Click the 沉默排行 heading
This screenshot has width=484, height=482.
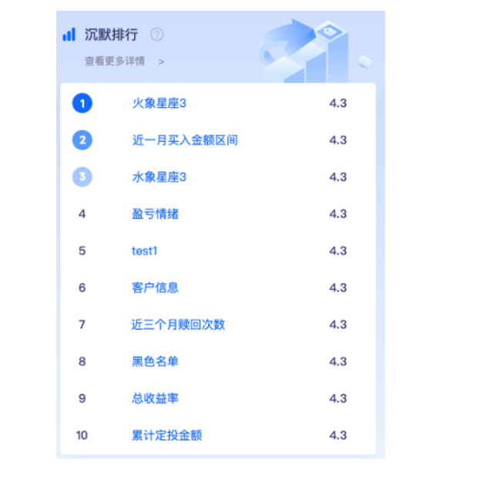pyautogui.click(x=111, y=34)
